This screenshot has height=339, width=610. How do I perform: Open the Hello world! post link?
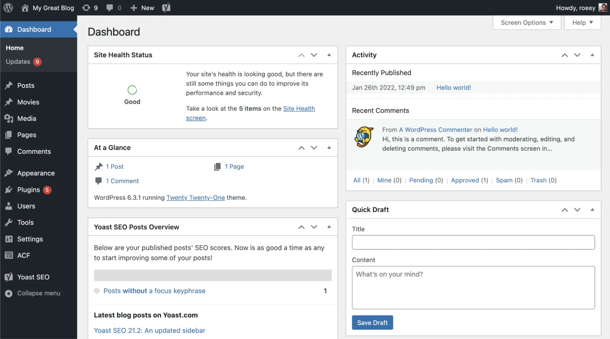coord(453,87)
